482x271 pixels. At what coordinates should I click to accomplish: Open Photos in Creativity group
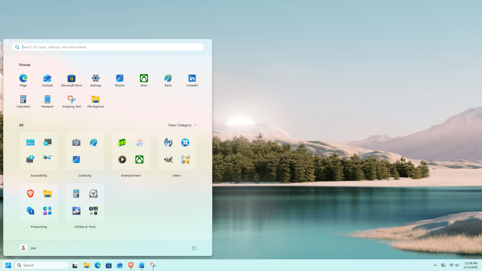click(76, 159)
